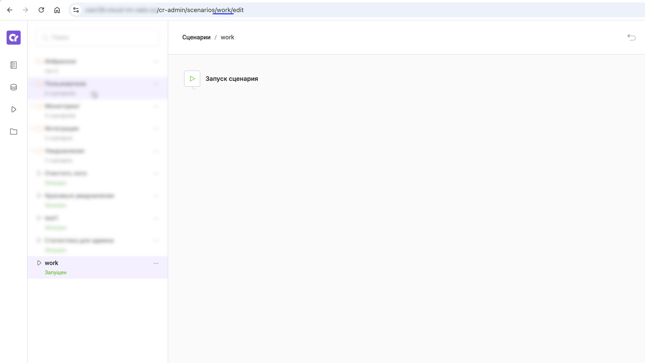Go back with the browser back arrow
The image size is (645, 363).
tap(10, 10)
